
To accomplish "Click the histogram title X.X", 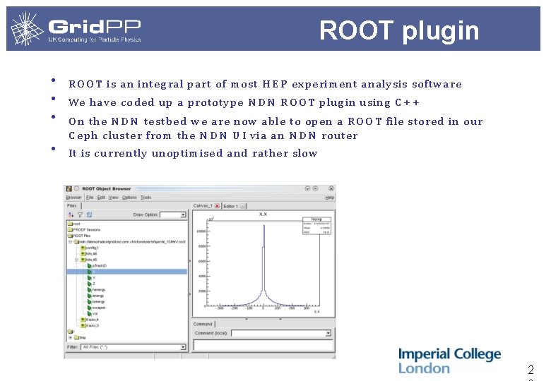I will tap(263, 214).
